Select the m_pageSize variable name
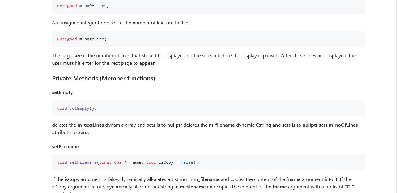Viewport: 417px width, 193px height. coord(92,39)
